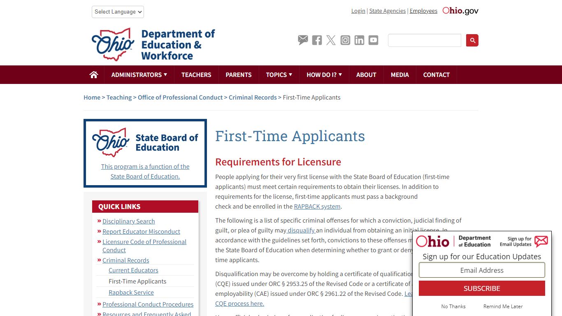This screenshot has width=562, height=316.
Task: Open the Select Language dropdown
Action: click(x=118, y=12)
